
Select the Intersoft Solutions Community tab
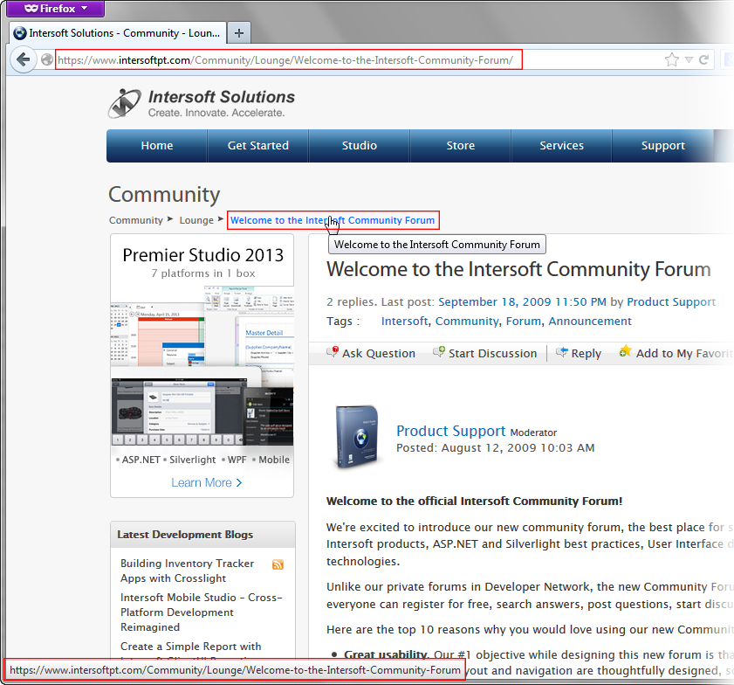pos(118,33)
